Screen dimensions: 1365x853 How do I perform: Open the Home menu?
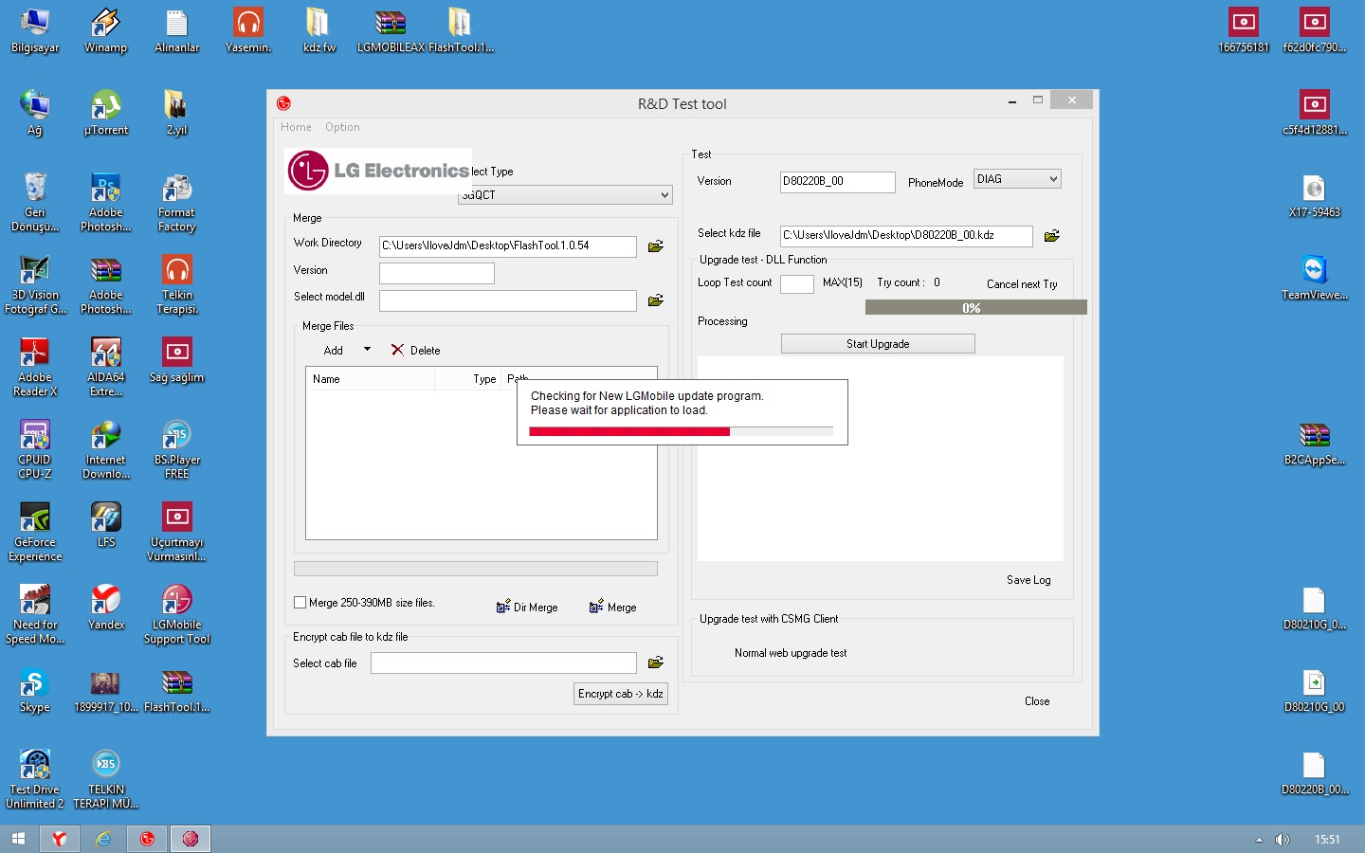click(x=296, y=127)
